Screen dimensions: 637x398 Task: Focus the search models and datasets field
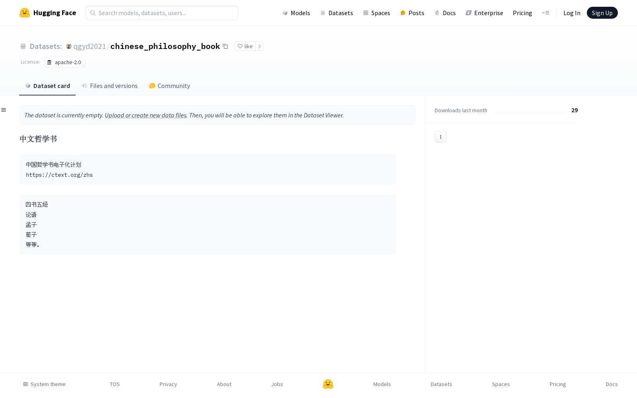pyautogui.click(x=162, y=13)
